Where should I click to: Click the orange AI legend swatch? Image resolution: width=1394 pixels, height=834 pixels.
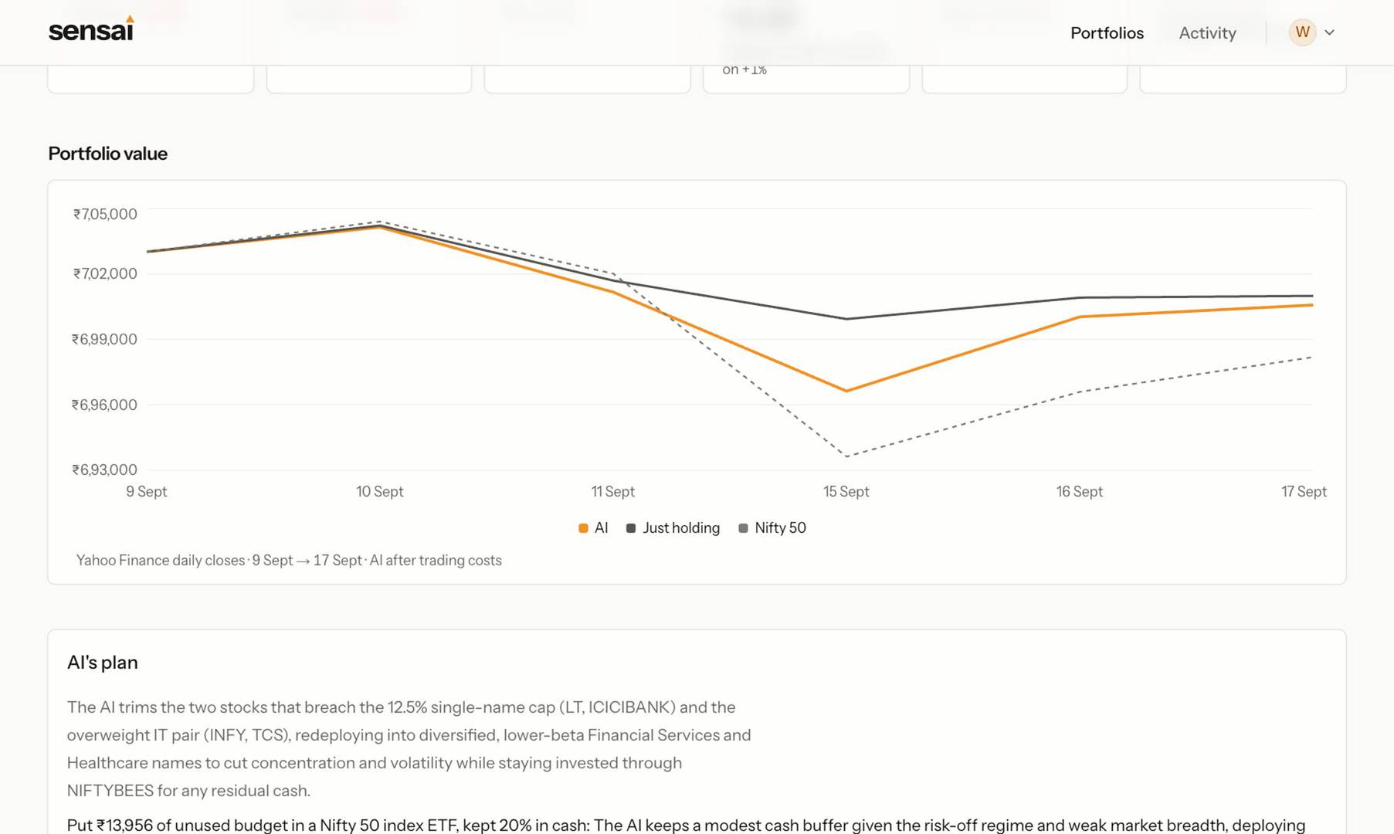583,528
